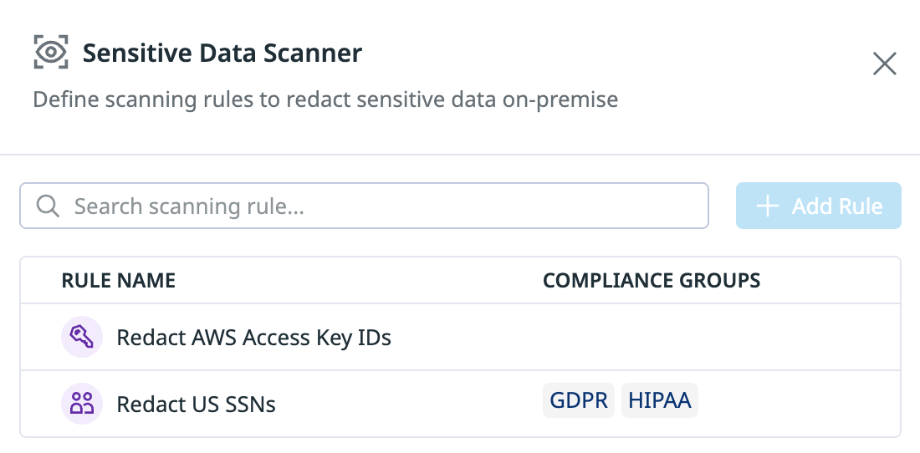This screenshot has width=920, height=453.
Task: Click the COMPLIANCE GROUPS column header
Action: pos(652,280)
